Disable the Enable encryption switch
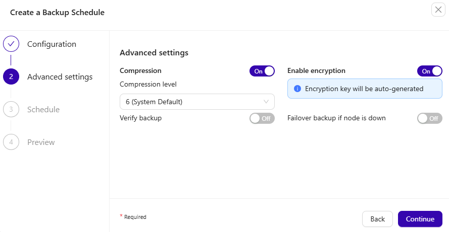449x232 pixels. click(429, 71)
